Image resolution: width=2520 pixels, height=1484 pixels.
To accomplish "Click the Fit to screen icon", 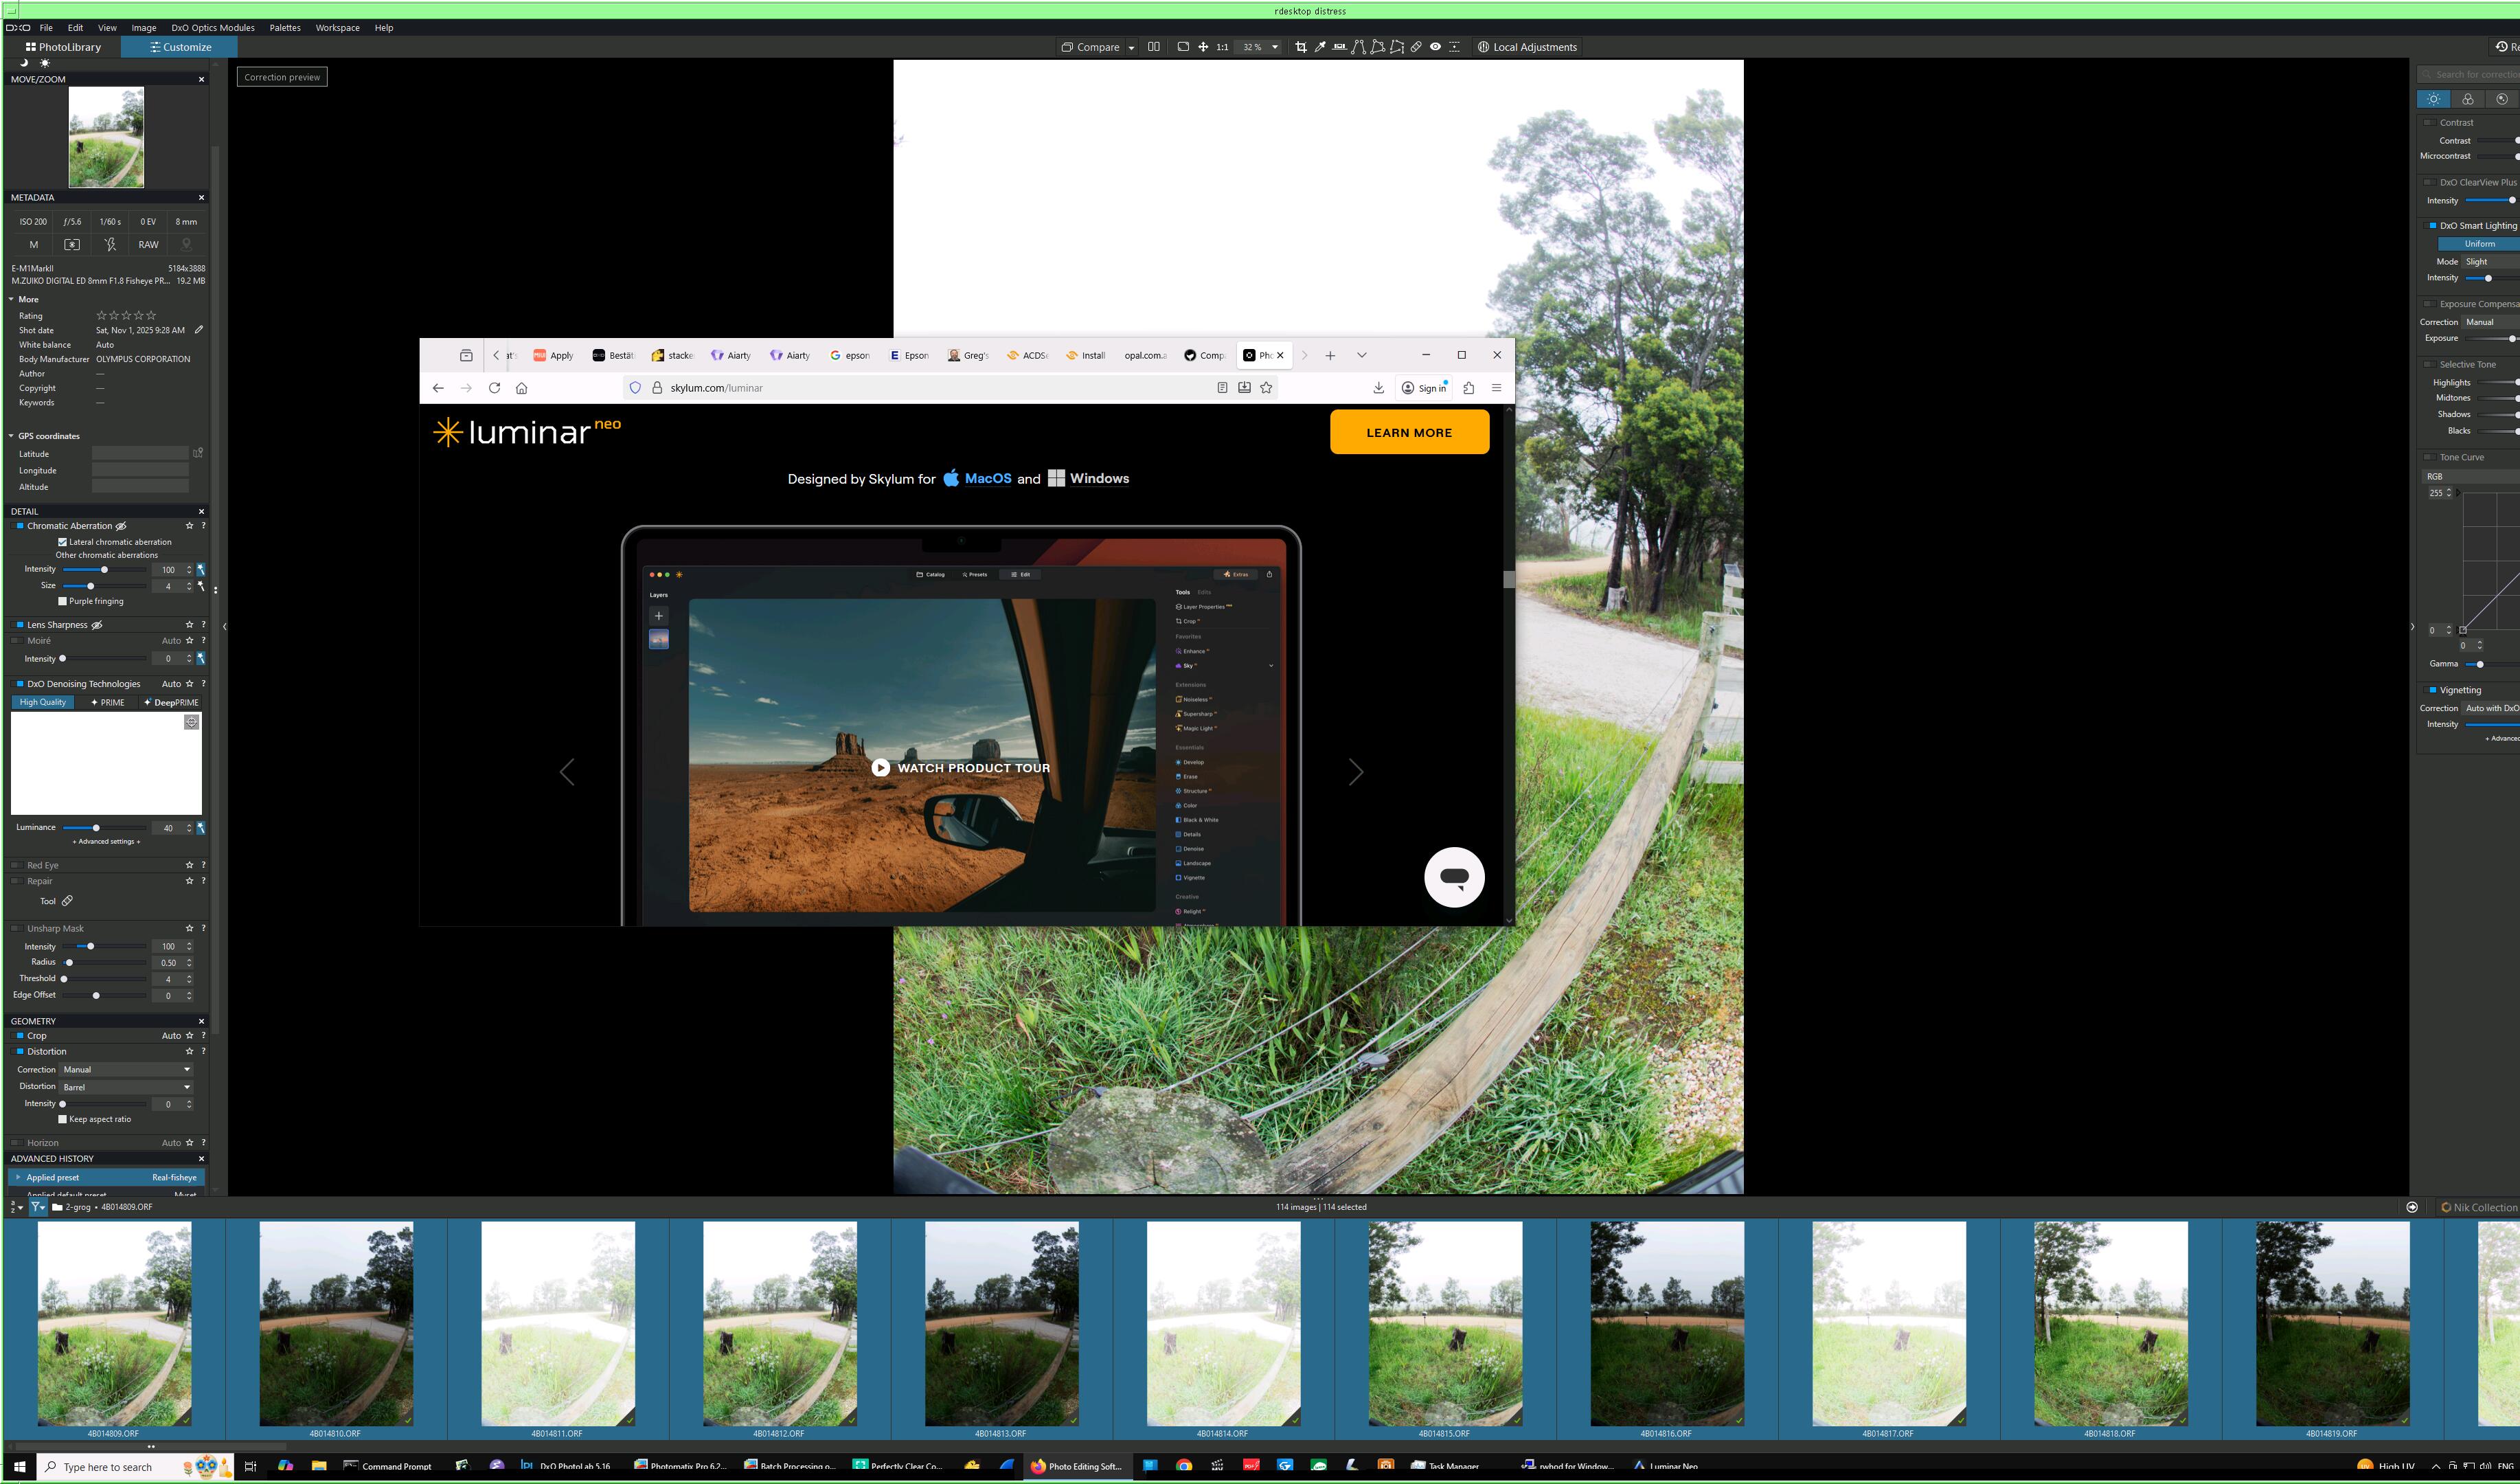I will coord(1183,47).
